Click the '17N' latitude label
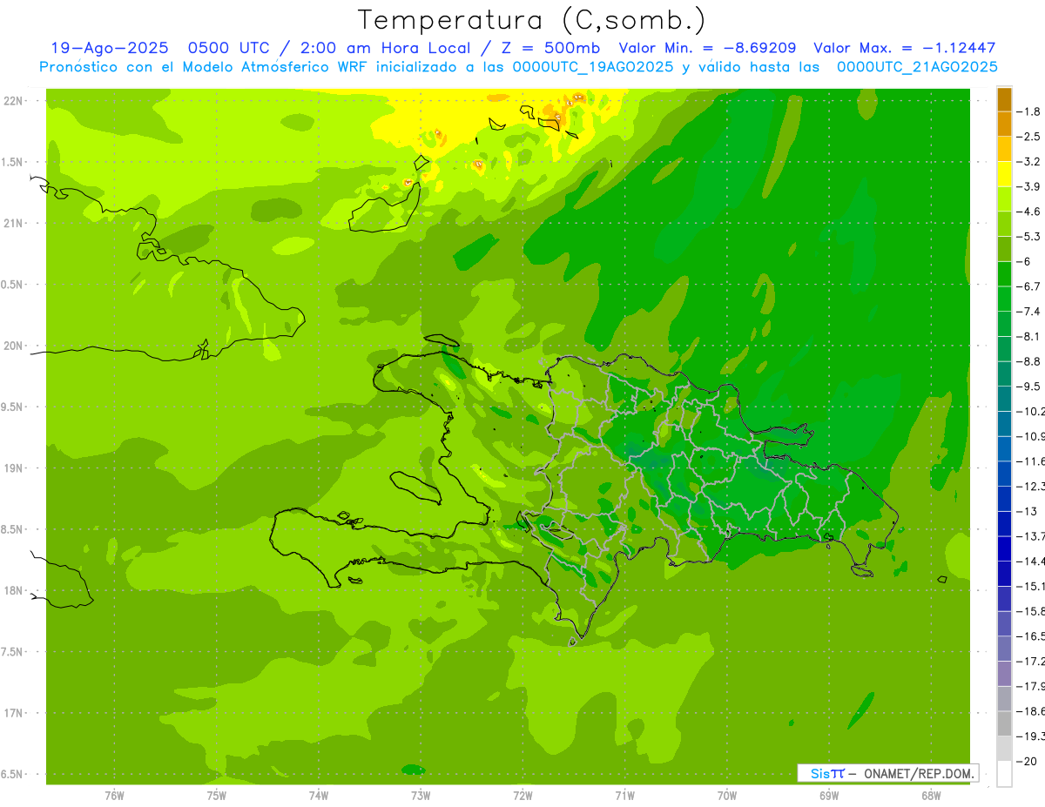This screenshot has width=1045, height=807. [x=12, y=713]
